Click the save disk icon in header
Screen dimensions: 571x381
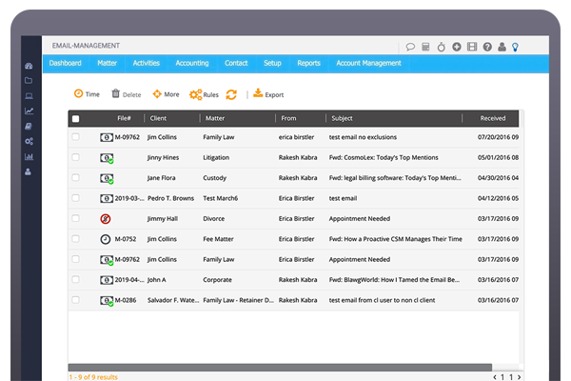pyautogui.click(x=472, y=47)
